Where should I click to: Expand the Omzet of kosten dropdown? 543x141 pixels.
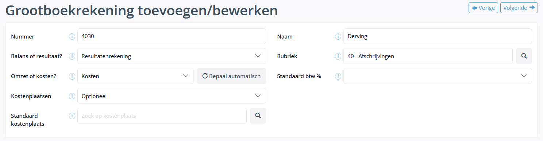click(x=135, y=76)
